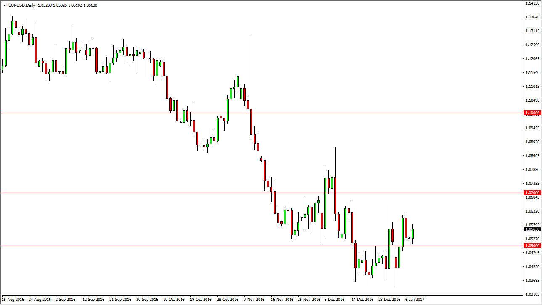The image size is (542, 305).
Task: Click the 1.05795 price axis value
Action: coord(532,225)
